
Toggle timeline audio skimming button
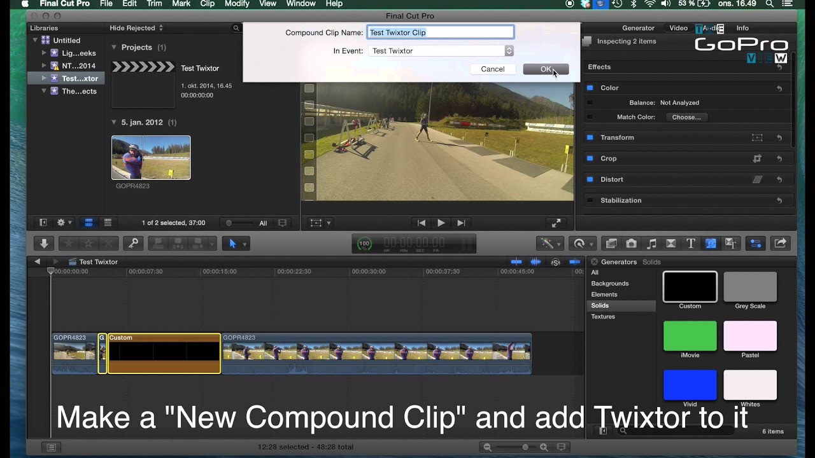pos(535,262)
